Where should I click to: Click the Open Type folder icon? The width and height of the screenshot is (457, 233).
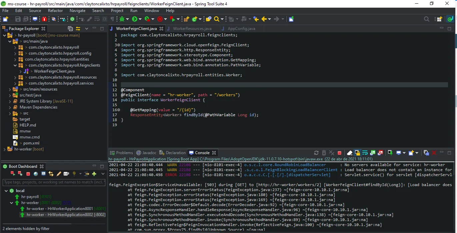pyautogui.click(x=208, y=19)
